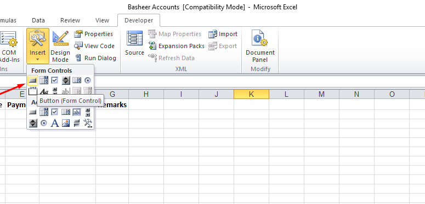The width and height of the screenshot is (425, 204).
Task: Select the ActiveX Command Button icon
Action: [33, 112]
